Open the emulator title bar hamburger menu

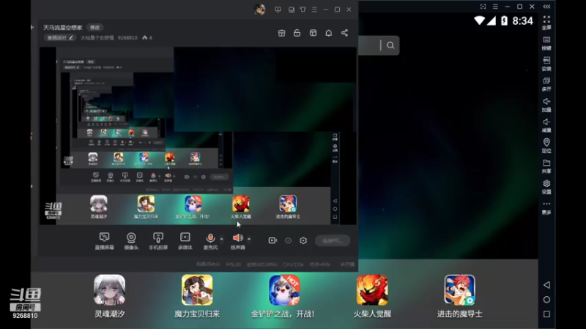coord(495,7)
